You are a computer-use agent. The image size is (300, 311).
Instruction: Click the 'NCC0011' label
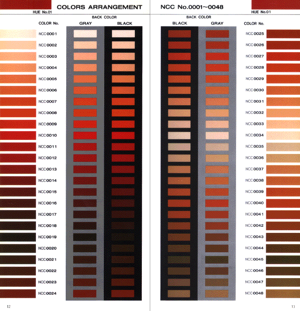click(x=48, y=147)
